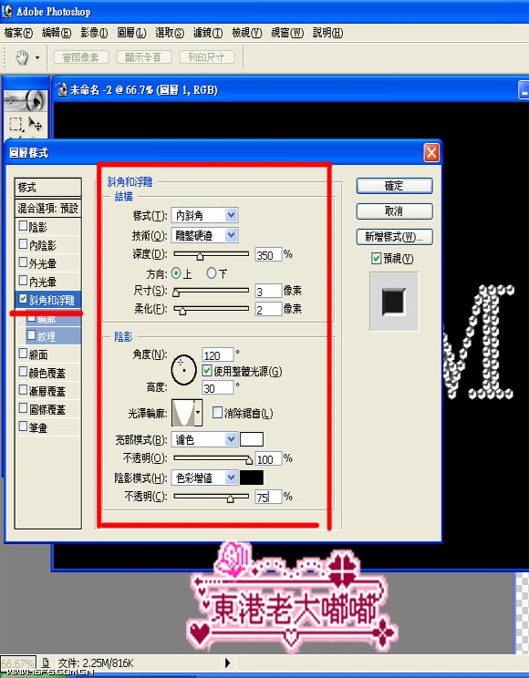The height and width of the screenshot is (678, 529).
Task: Click the 深度 value field showing 350
Action: [x=268, y=254]
